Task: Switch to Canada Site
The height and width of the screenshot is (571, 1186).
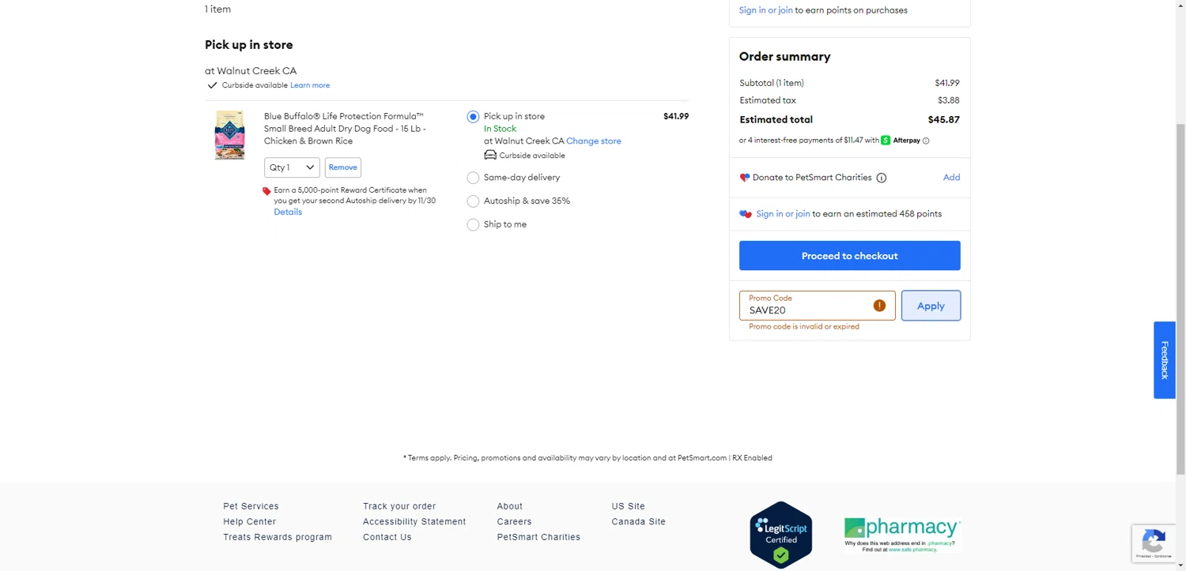Action: pos(639,522)
